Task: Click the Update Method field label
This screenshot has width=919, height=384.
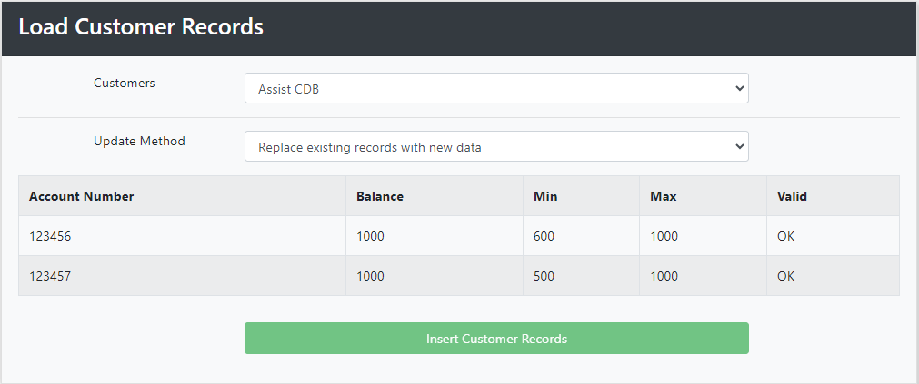Action: coord(139,141)
